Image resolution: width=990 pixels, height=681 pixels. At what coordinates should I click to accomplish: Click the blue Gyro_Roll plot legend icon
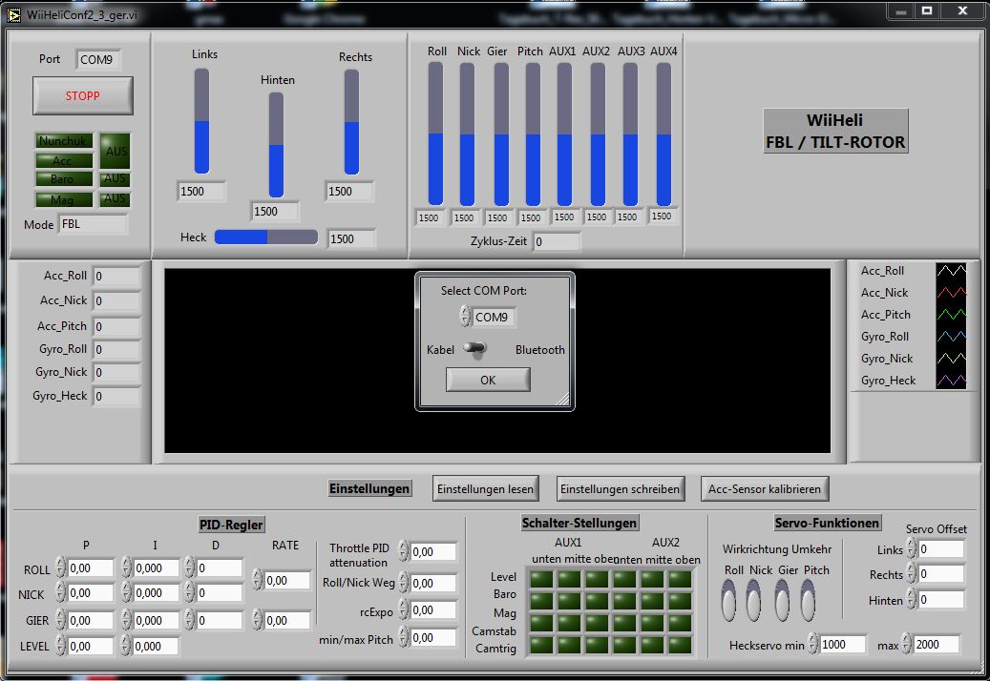[951, 337]
